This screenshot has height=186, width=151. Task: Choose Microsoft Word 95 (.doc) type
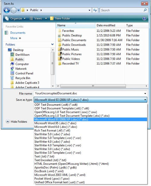tap(91, 123)
